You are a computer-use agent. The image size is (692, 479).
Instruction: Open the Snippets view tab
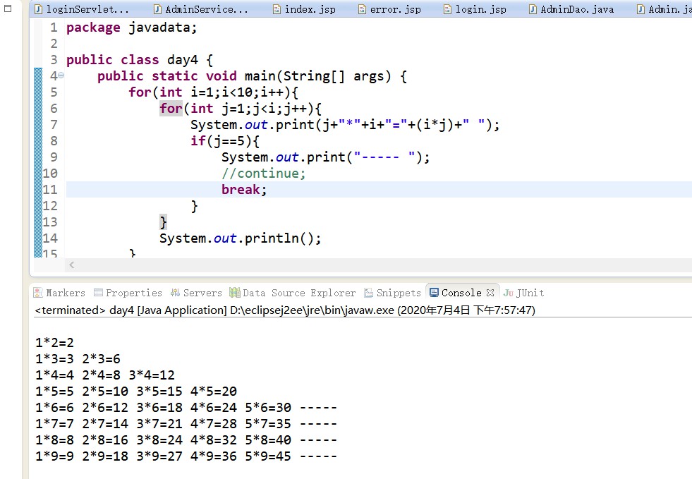[x=393, y=293]
